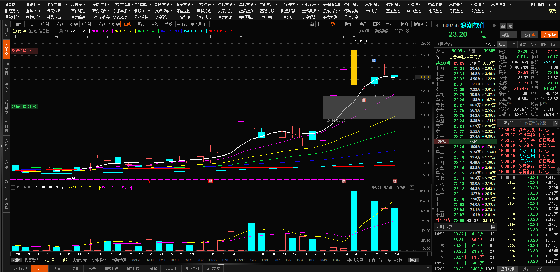Click 查看完整档买卖盘 link

(465, 57)
